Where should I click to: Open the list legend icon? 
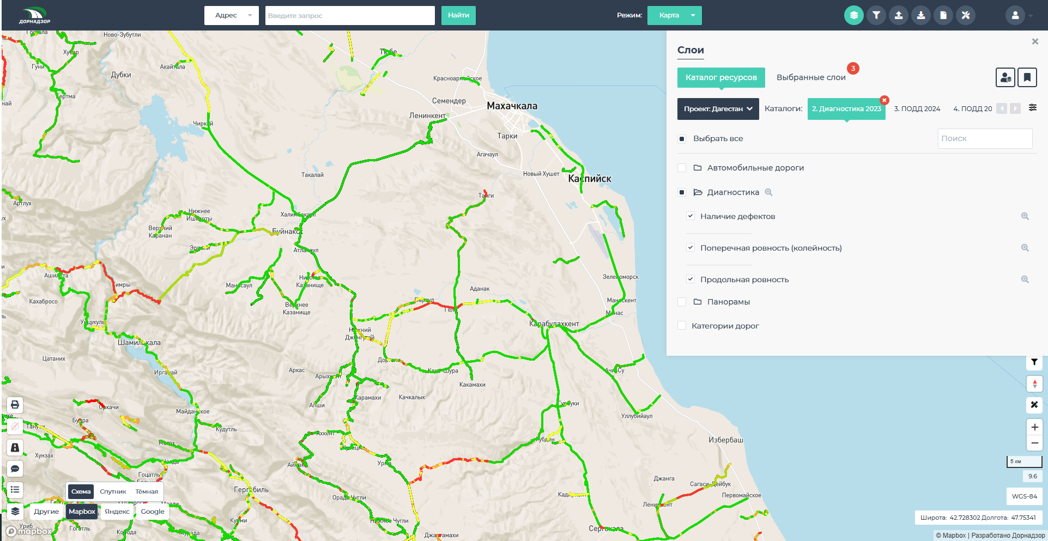[15, 490]
